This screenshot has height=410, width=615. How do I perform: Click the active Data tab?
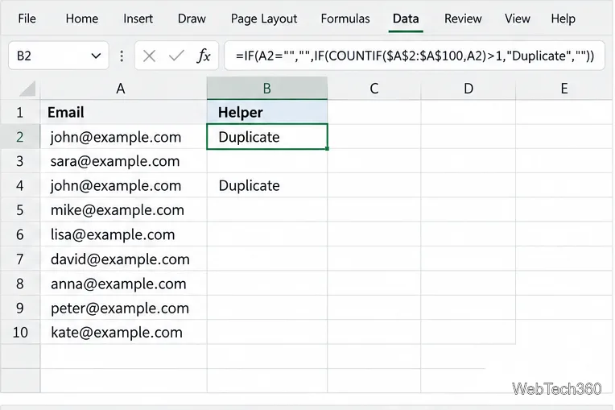(x=406, y=19)
